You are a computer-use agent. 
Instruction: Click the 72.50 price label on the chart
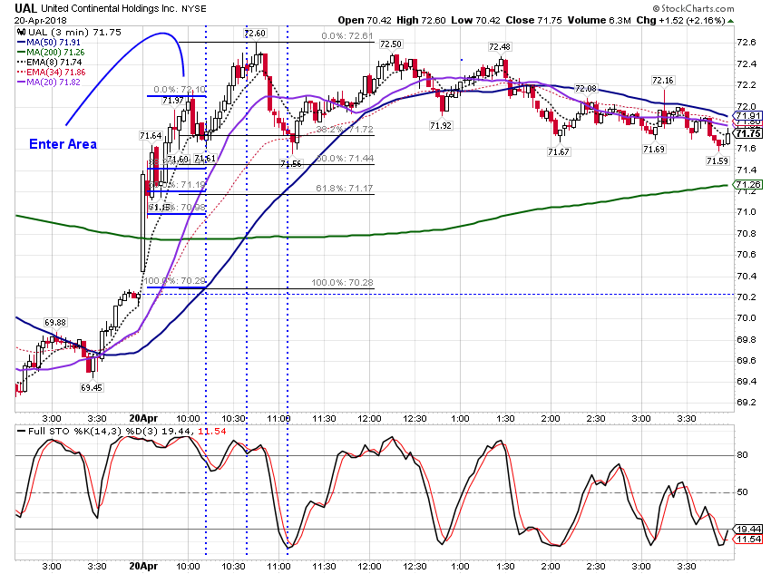[x=391, y=44]
